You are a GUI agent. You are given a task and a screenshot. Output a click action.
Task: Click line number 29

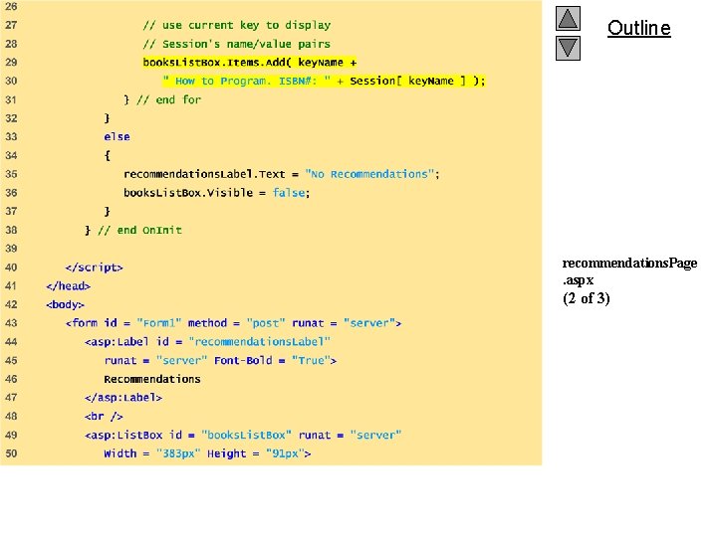click(11, 62)
